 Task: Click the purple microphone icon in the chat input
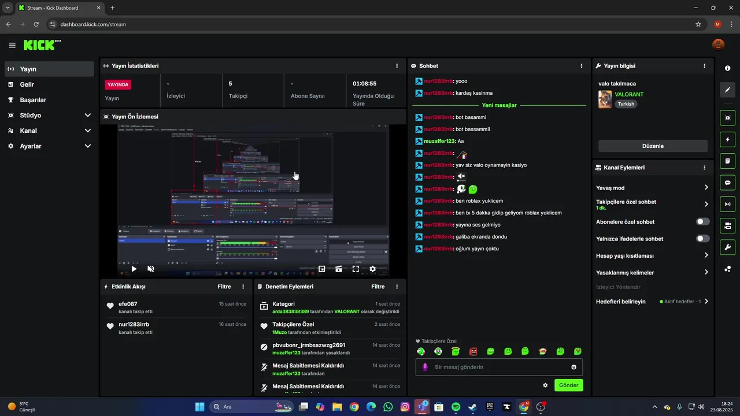pyautogui.click(x=425, y=367)
